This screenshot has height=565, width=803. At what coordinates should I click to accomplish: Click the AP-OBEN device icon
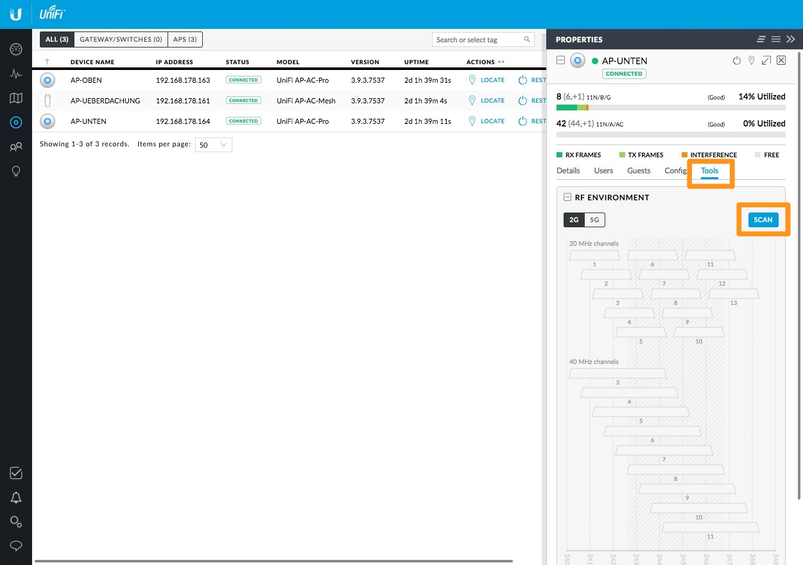pyautogui.click(x=47, y=80)
